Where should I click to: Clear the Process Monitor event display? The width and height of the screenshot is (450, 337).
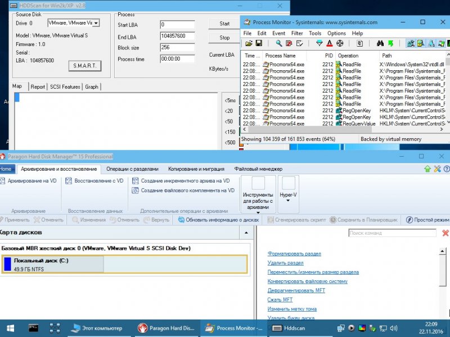point(300,43)
